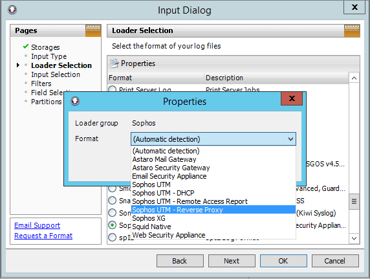
Task: Open the Email Support link
Action: pos(38,225)
